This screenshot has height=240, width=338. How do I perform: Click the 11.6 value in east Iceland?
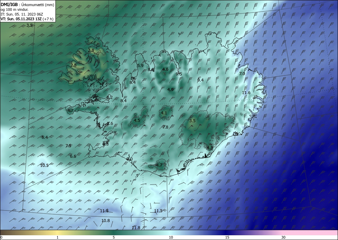(x=246, y=93)
